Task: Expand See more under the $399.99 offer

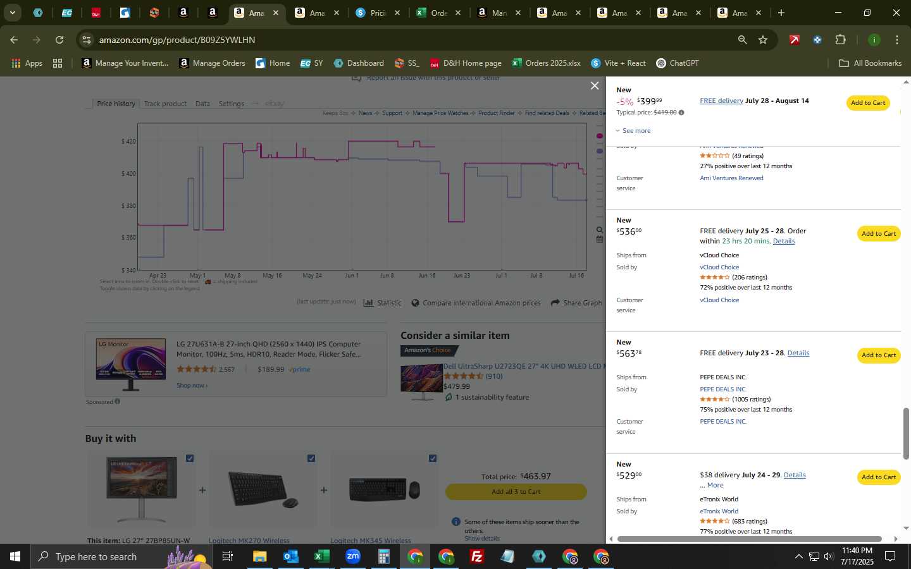Action: point(633,131)
